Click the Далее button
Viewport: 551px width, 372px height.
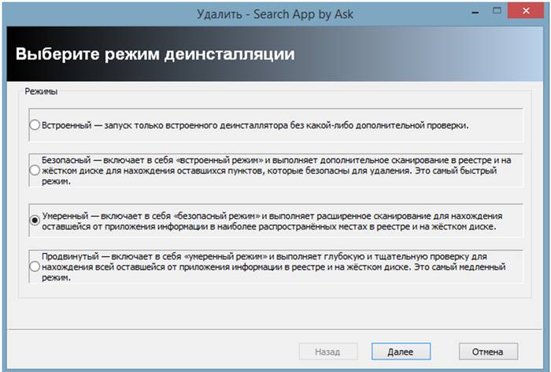pyautogui.click(x=399, y=352)
